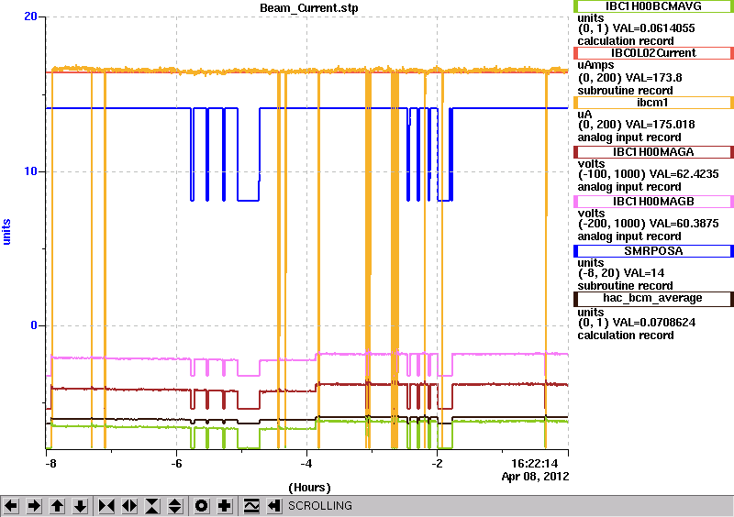Click the waveform refresh toolbar icon

(251, 506)
